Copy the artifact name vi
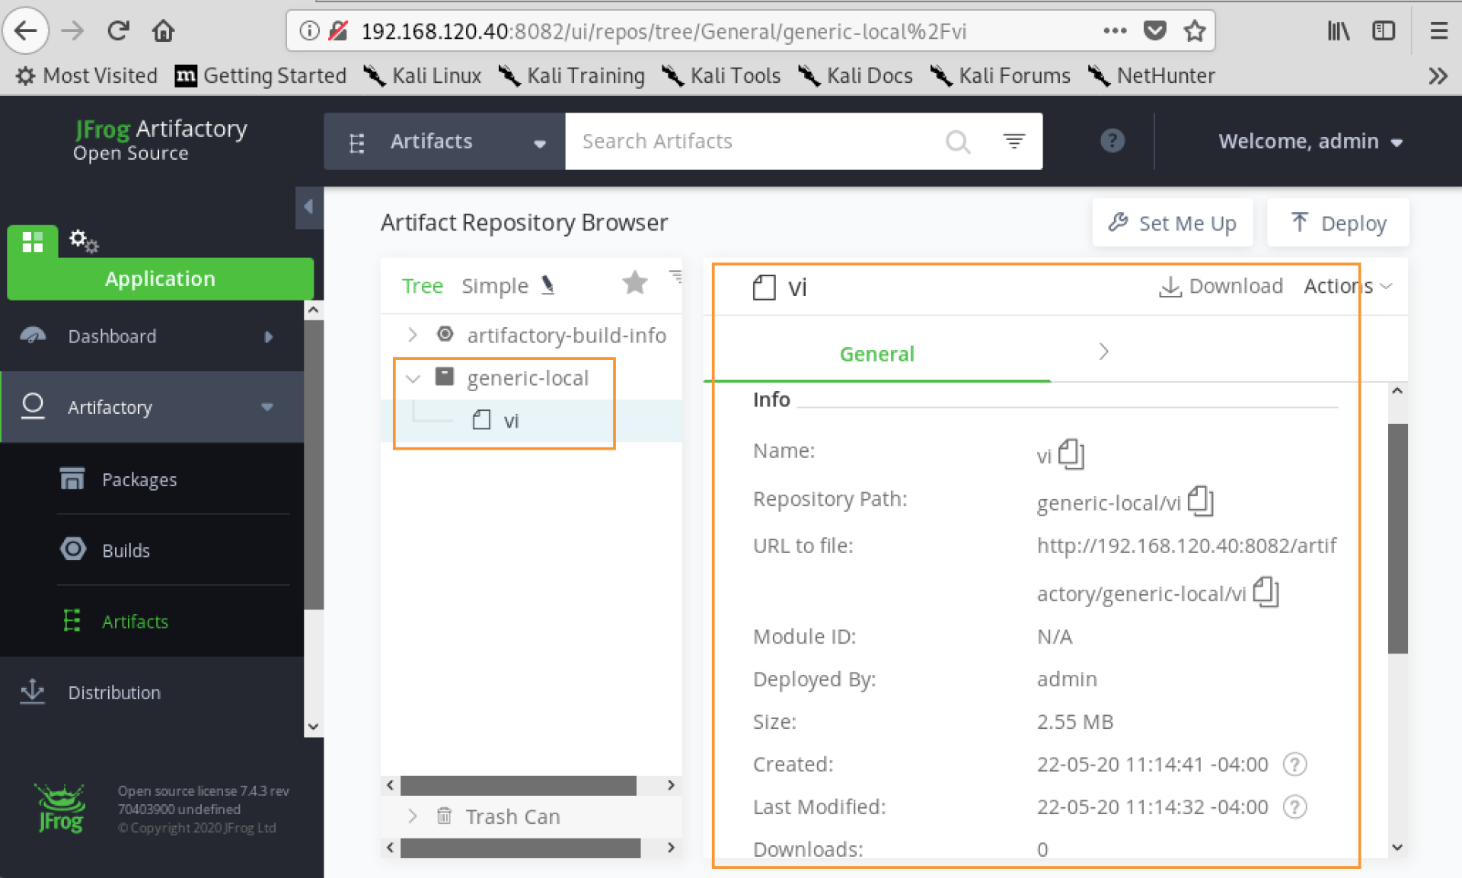 1071,454
